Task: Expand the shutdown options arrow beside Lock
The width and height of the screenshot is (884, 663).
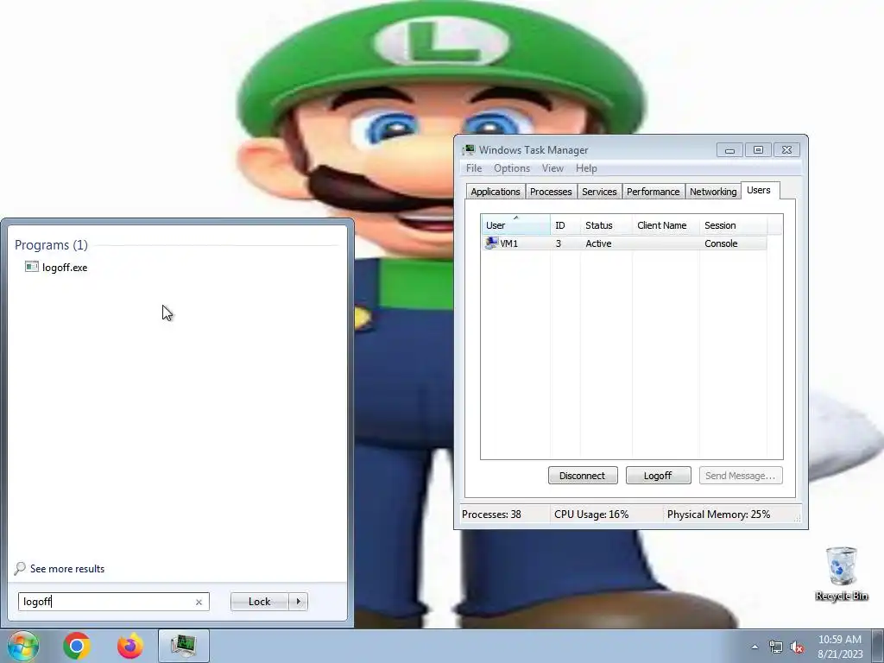Action: pyautogui.click(x=298, y=602)
